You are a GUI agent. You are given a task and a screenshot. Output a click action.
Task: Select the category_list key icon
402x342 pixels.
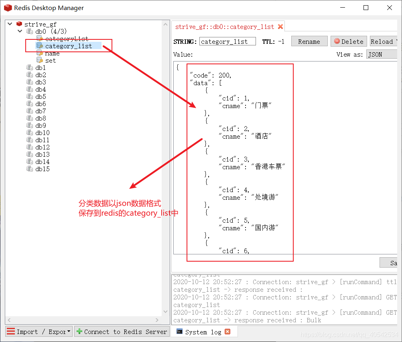coord(39,46)
